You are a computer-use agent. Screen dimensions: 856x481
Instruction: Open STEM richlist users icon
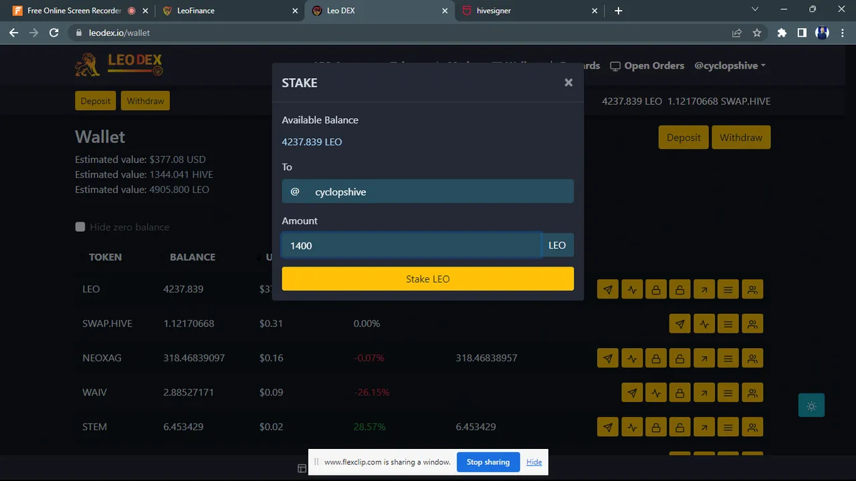752,427
